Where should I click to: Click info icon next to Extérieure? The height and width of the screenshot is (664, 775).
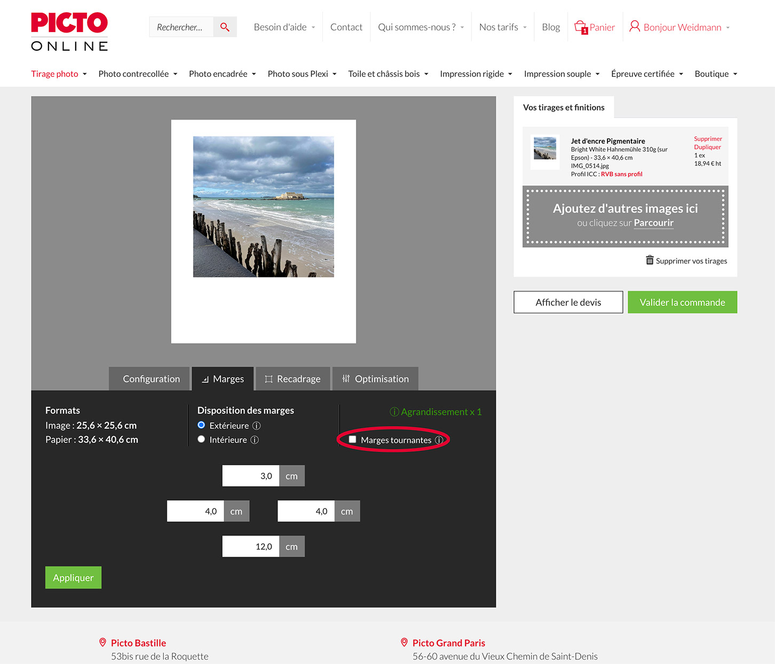(257, 425)
